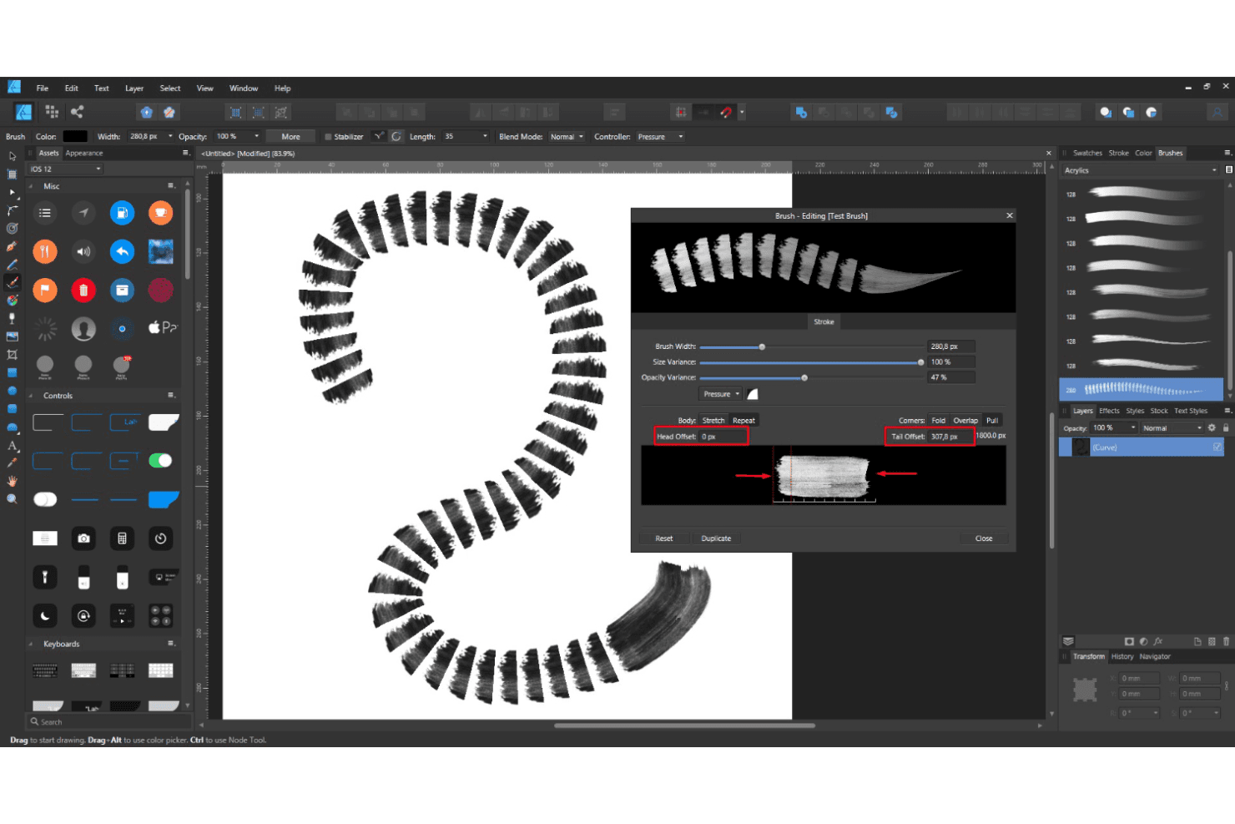Open the Pressure dropdown in brush dialog
The width and height of the screenshot is (1235, 824).
pyautogui.click(x=721, y=394)
